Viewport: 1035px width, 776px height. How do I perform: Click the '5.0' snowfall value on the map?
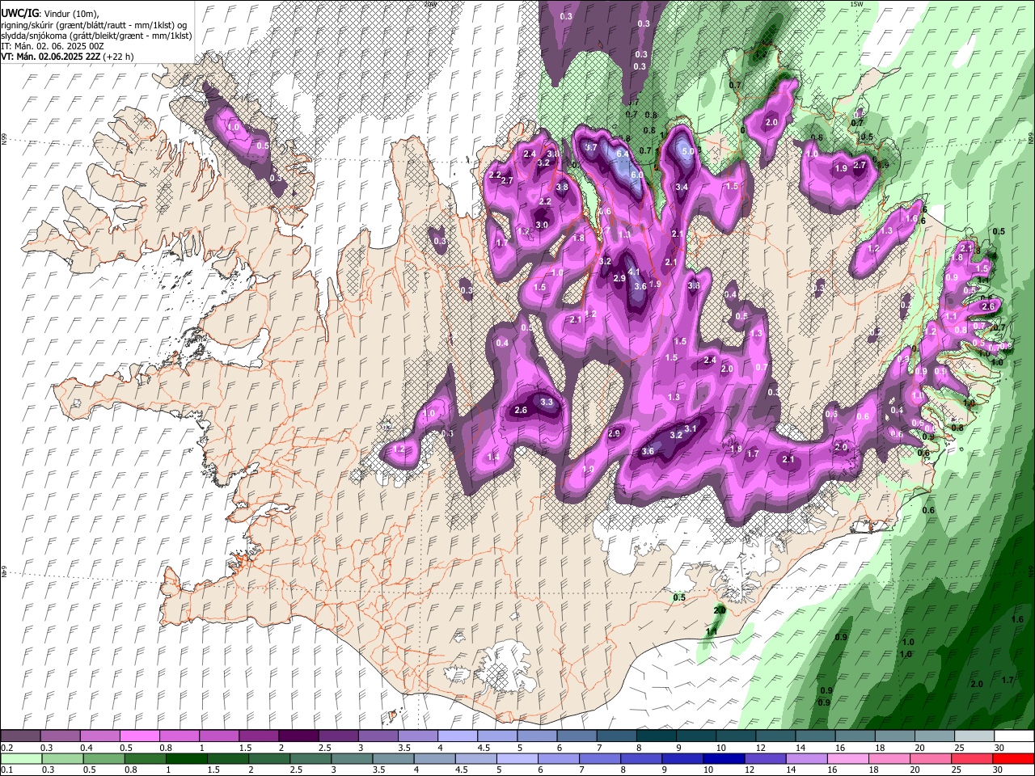click(688, 151)
